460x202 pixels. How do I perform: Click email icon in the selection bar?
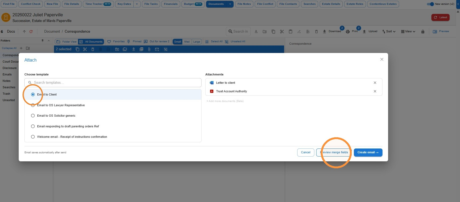click(157, 49)
